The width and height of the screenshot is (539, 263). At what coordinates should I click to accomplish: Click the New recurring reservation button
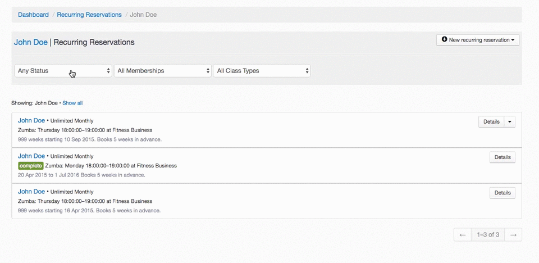coord(478,40)
